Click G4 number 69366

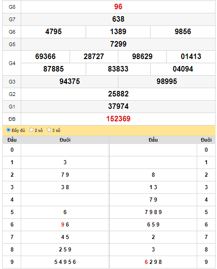(x=46, y=56)
